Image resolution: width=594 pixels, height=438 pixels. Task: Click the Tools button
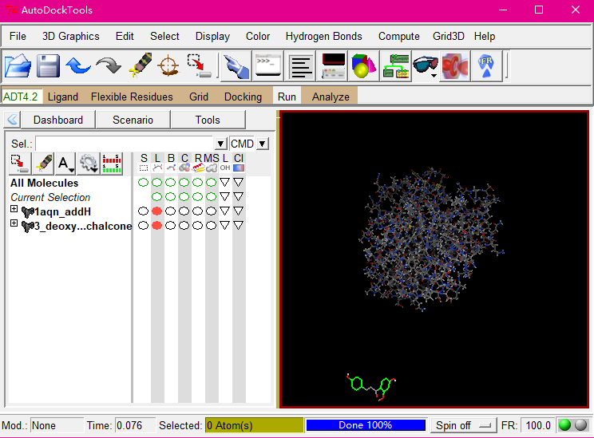[x=207, y=120]
